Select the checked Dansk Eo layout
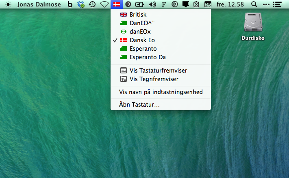 tap(142, 40)
